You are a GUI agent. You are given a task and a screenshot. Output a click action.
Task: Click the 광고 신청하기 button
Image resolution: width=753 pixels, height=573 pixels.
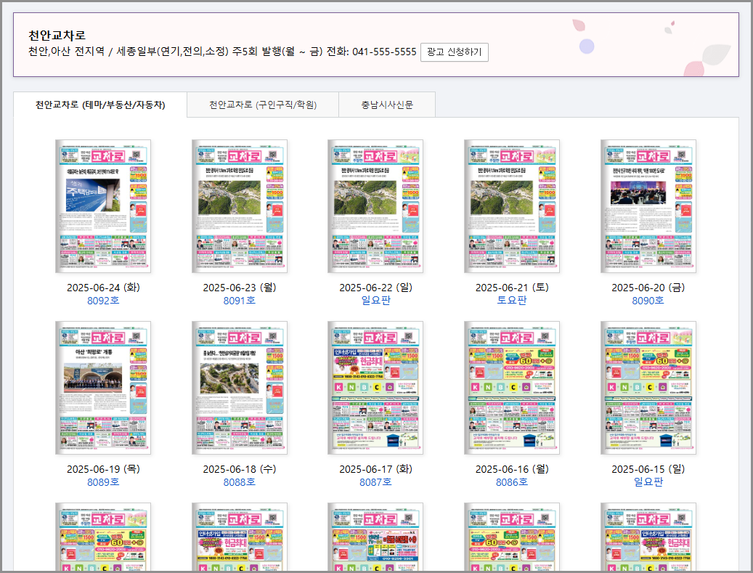pyautogui.click(x=454, y=52)
